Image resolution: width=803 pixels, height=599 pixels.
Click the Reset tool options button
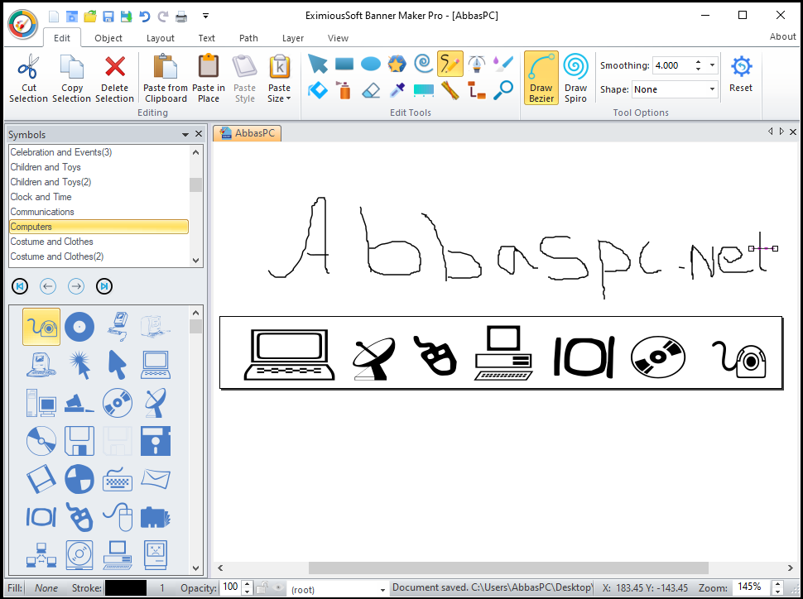click(x=741, y=76)
